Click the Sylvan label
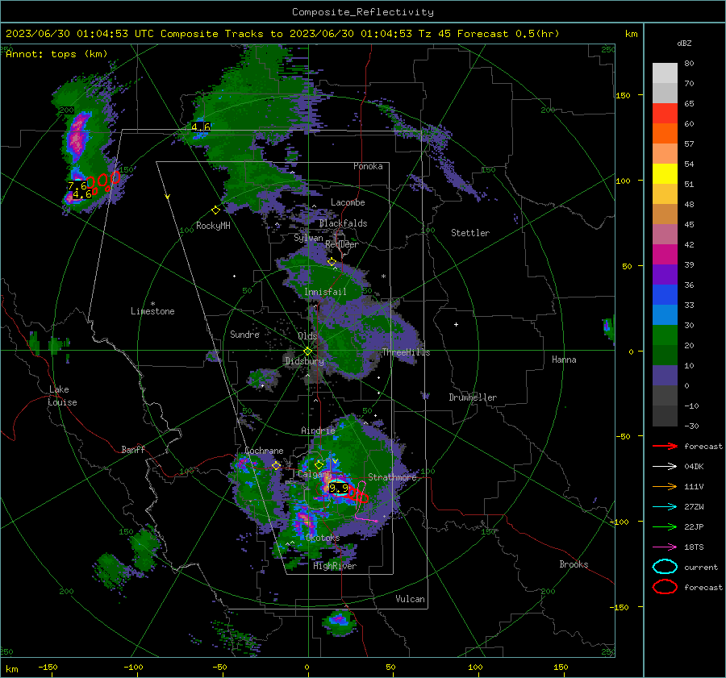This screenshot has height=678, width=726. [308, 238]
